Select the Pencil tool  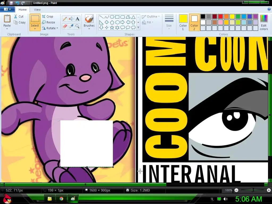[65, 19]
